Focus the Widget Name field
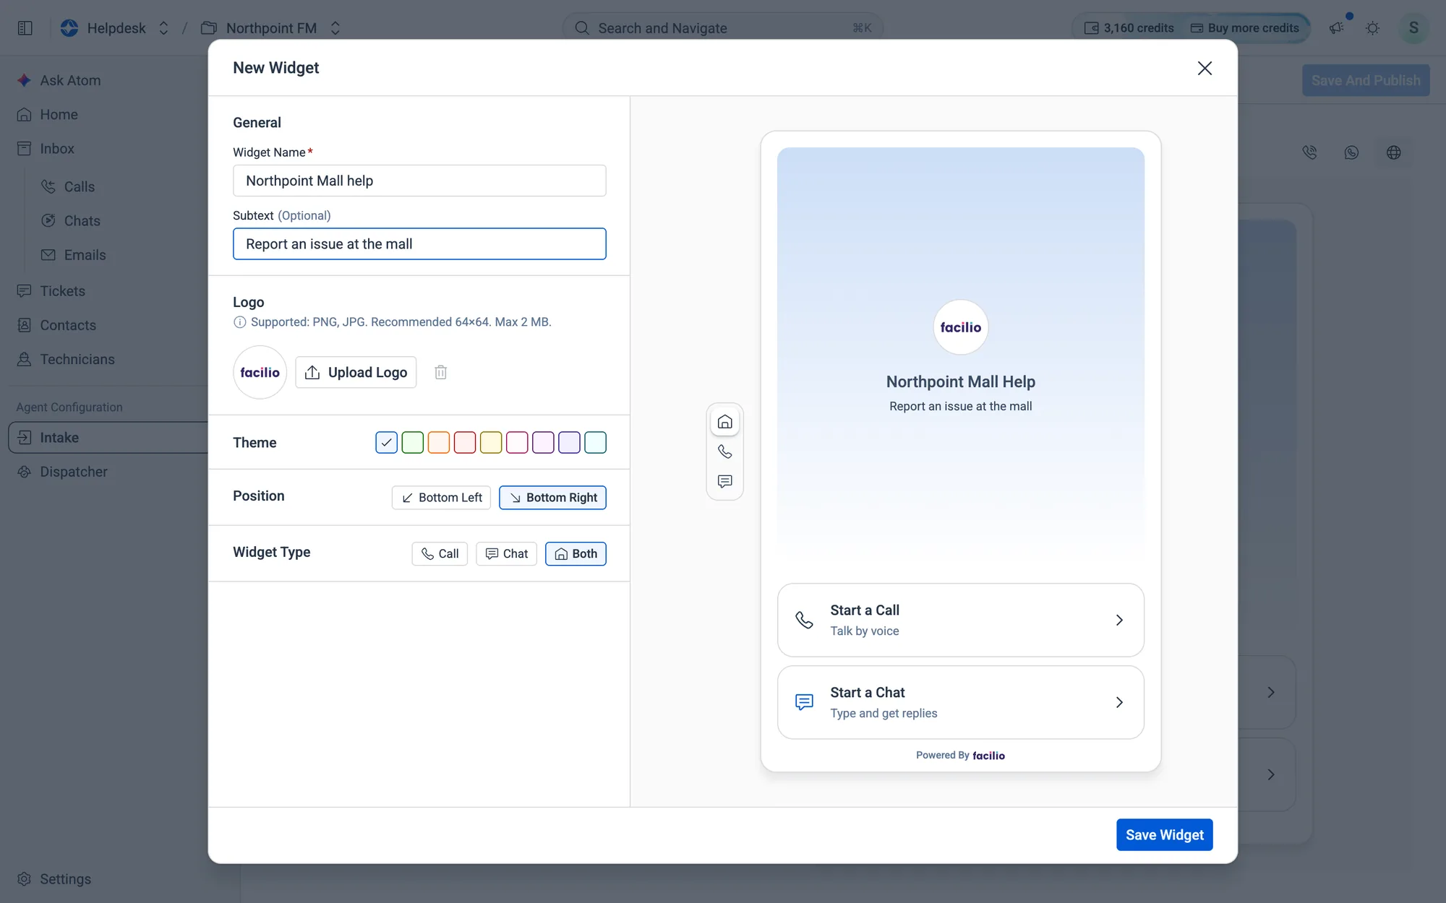This screenshot has height=903, width=1446. [419, 181]
